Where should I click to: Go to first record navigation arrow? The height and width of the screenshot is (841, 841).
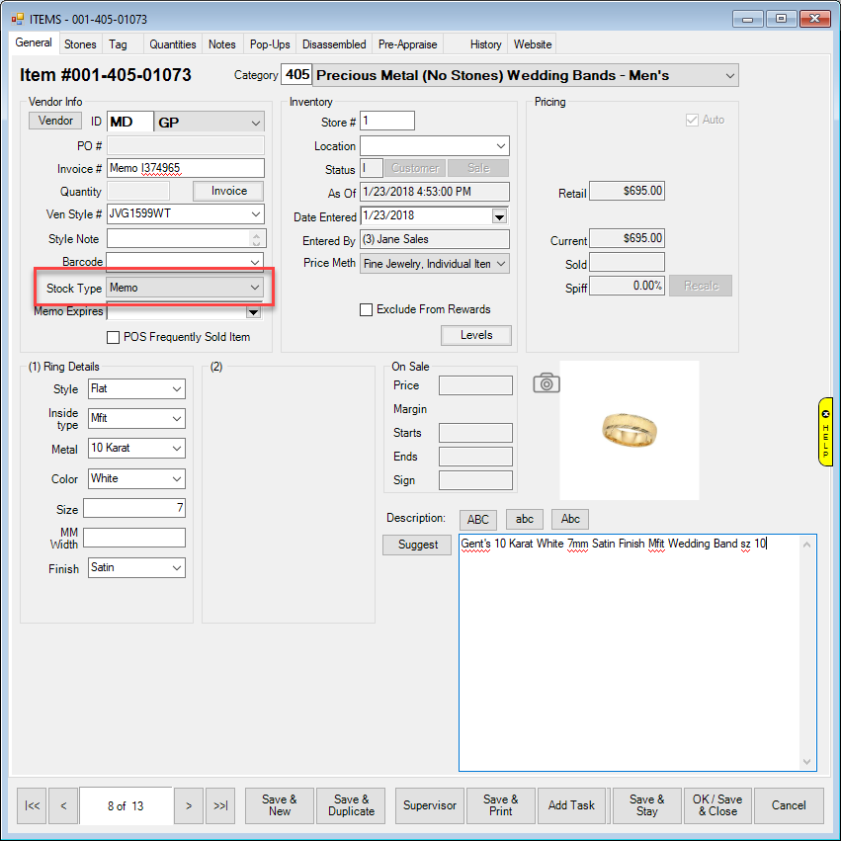coord(33,805)
